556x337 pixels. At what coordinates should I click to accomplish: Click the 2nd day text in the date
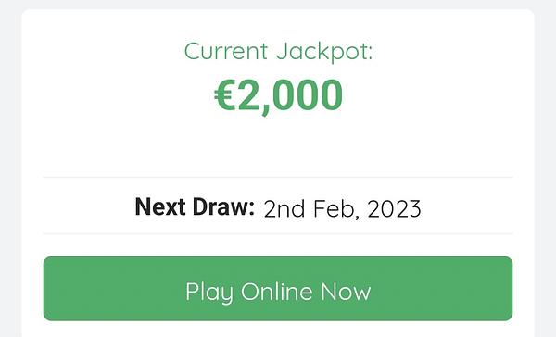pyautogui.click(x=284, y=208)
